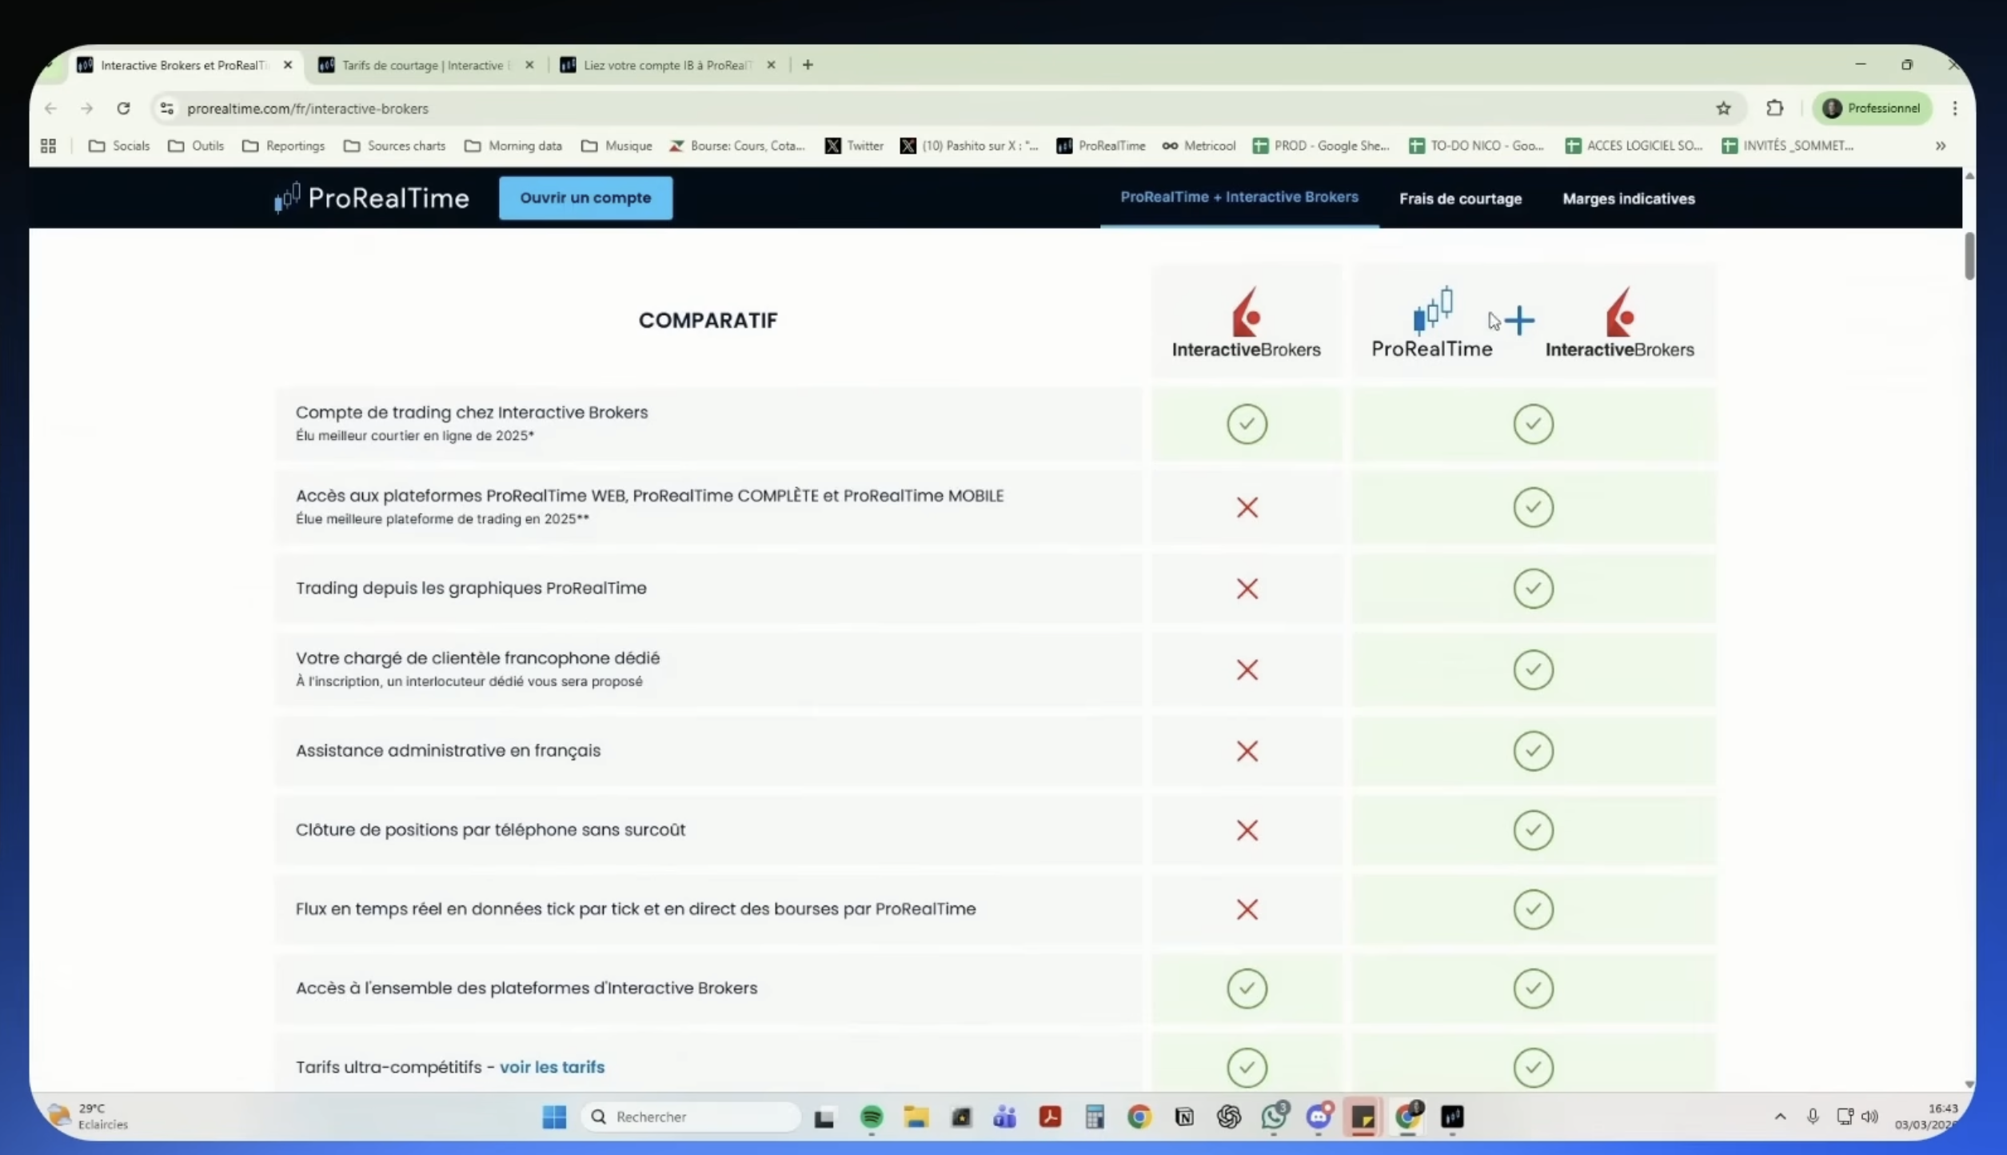Open a new browser tab

(x=808, y=65)
